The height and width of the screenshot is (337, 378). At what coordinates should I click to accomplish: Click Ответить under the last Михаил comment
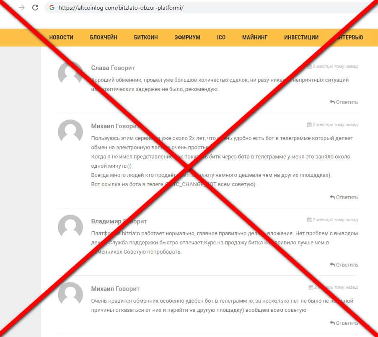[344, 323]
